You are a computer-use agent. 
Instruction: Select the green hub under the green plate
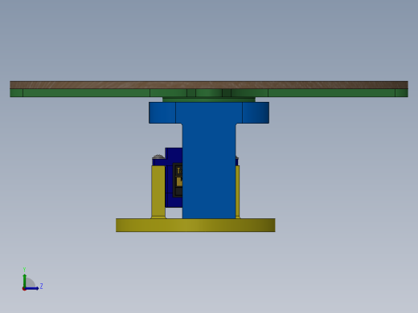point(209,100)
